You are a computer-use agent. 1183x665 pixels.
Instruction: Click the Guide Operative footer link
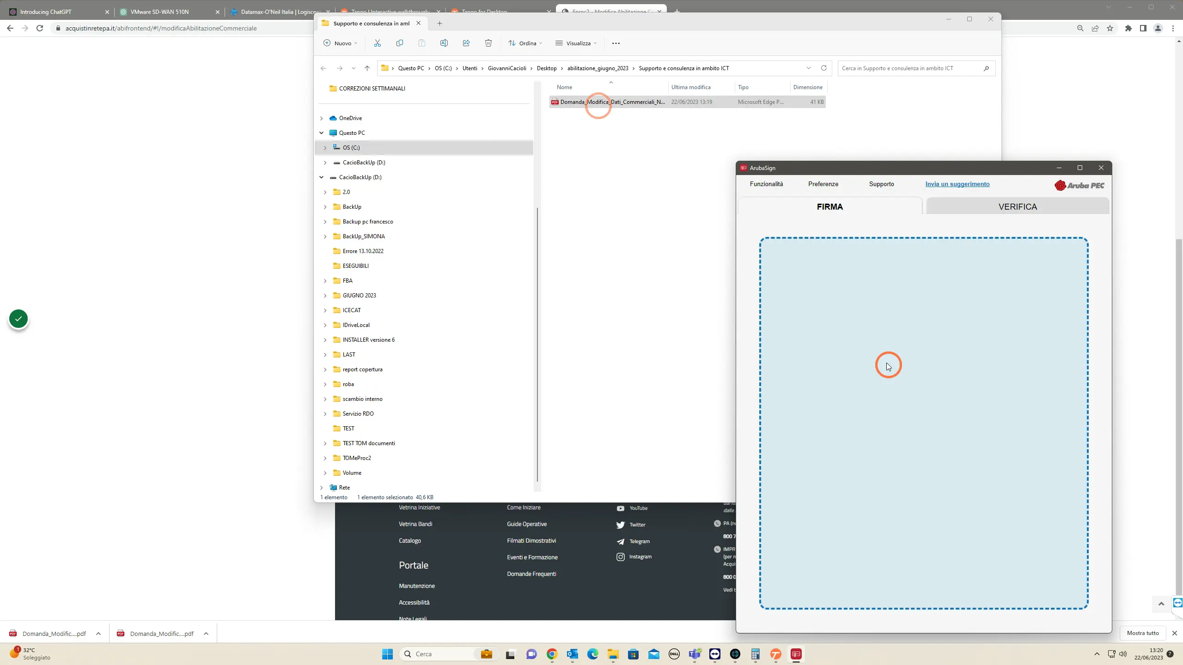point(527,524)
